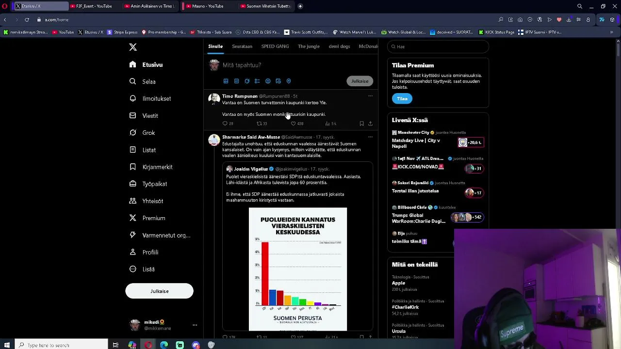Click the Tilaa premium button
Image resolution: width=621 pixels, height=349 pixels.
click(402, 98)
